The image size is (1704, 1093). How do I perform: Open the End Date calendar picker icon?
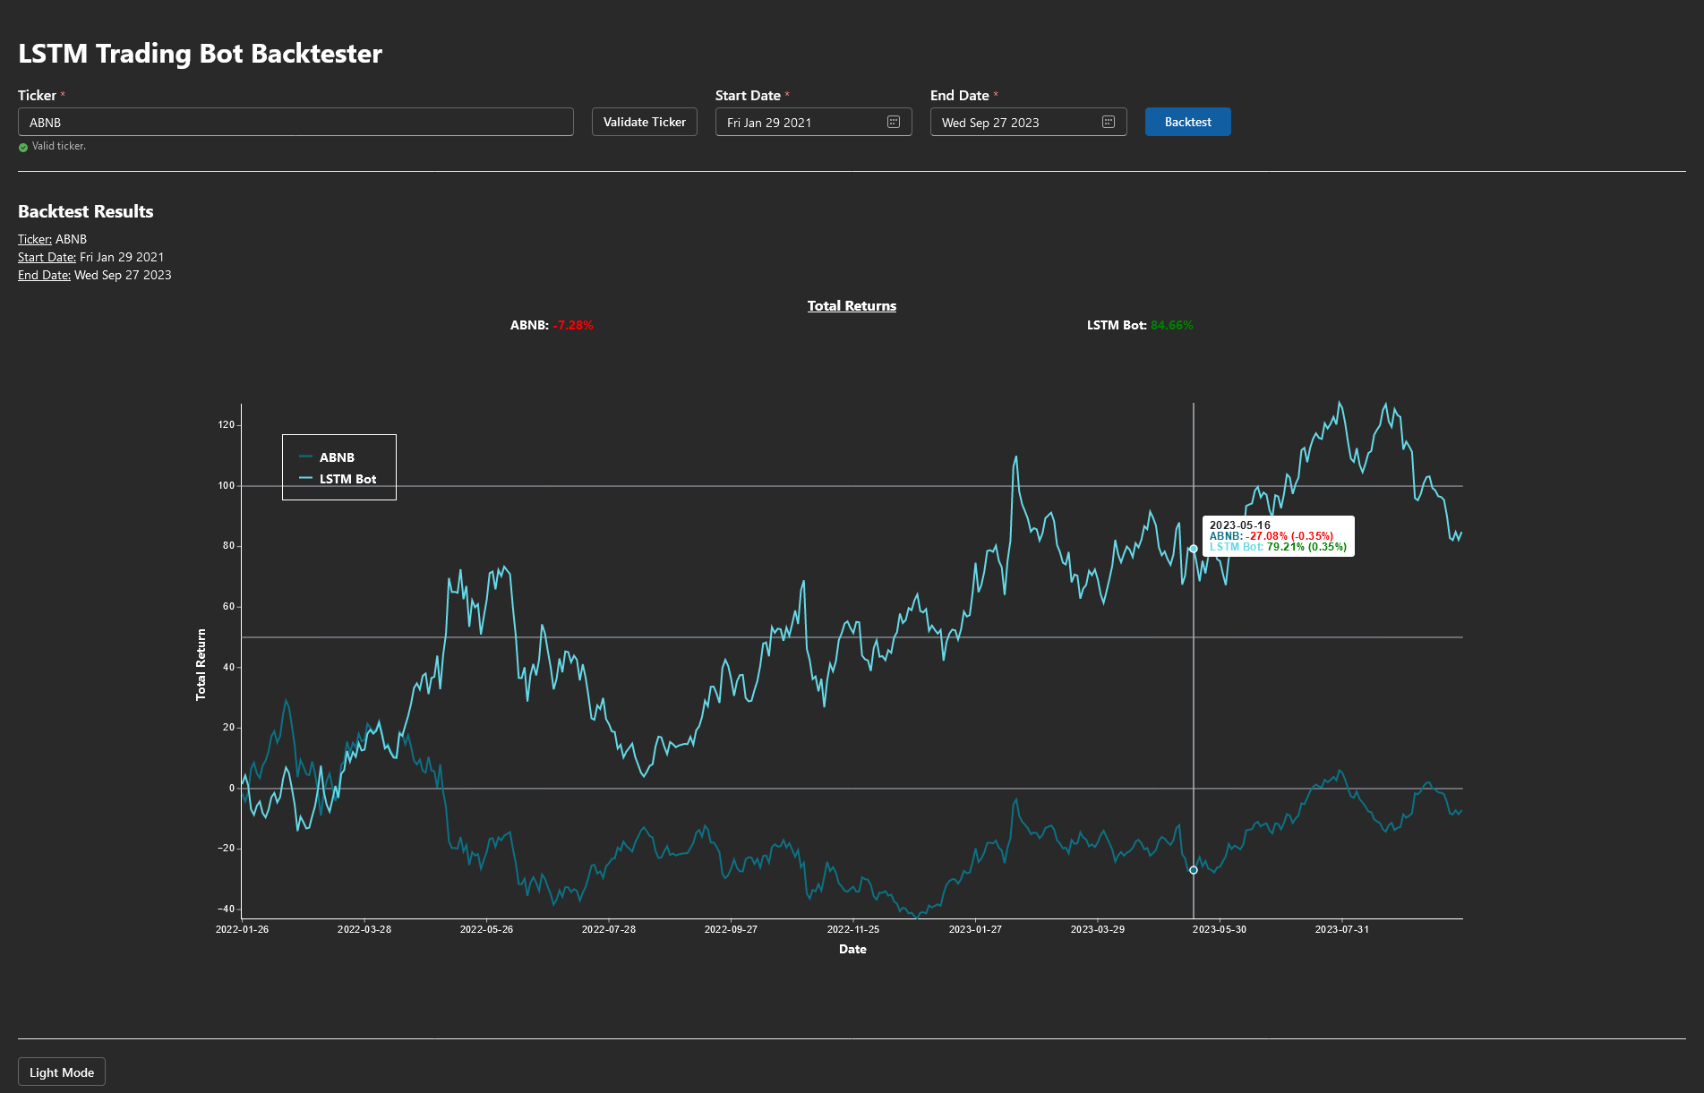tap(1109, 122)
